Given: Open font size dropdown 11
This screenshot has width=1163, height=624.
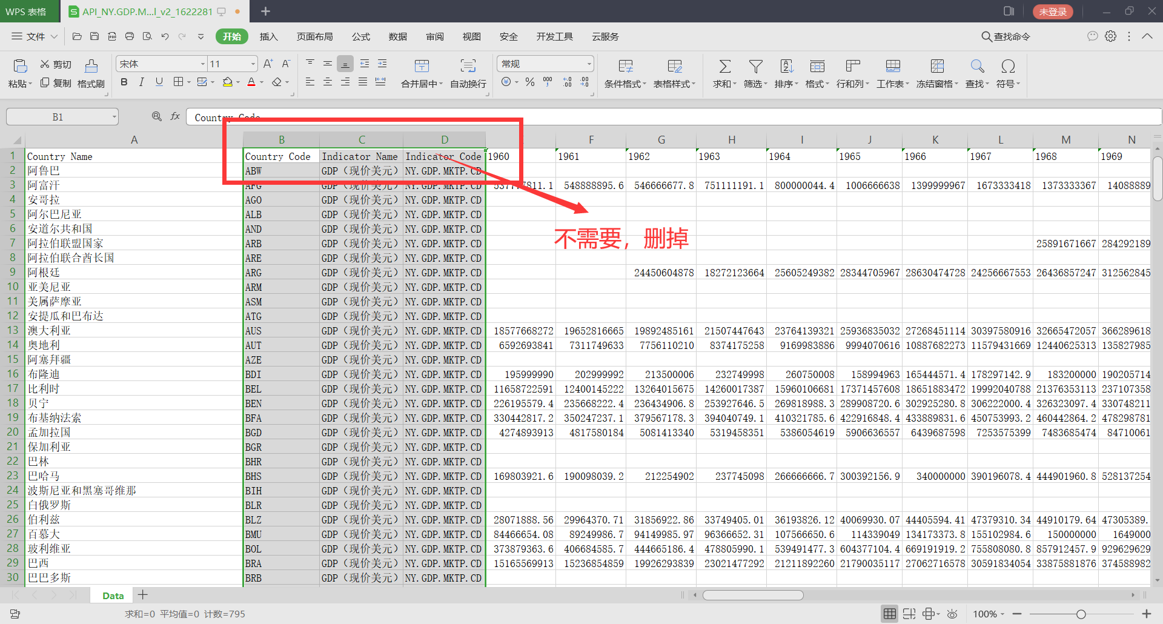Looking at the screenshot, I should tap(253, 64).
